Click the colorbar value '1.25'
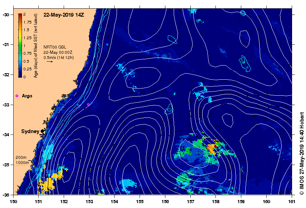The image size is (306, 208). coord(28,38)
